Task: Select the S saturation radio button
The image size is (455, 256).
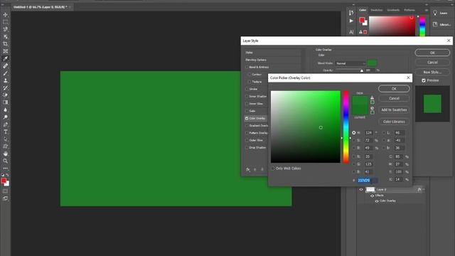Action: pyautogui.click(x=354, y=140)
